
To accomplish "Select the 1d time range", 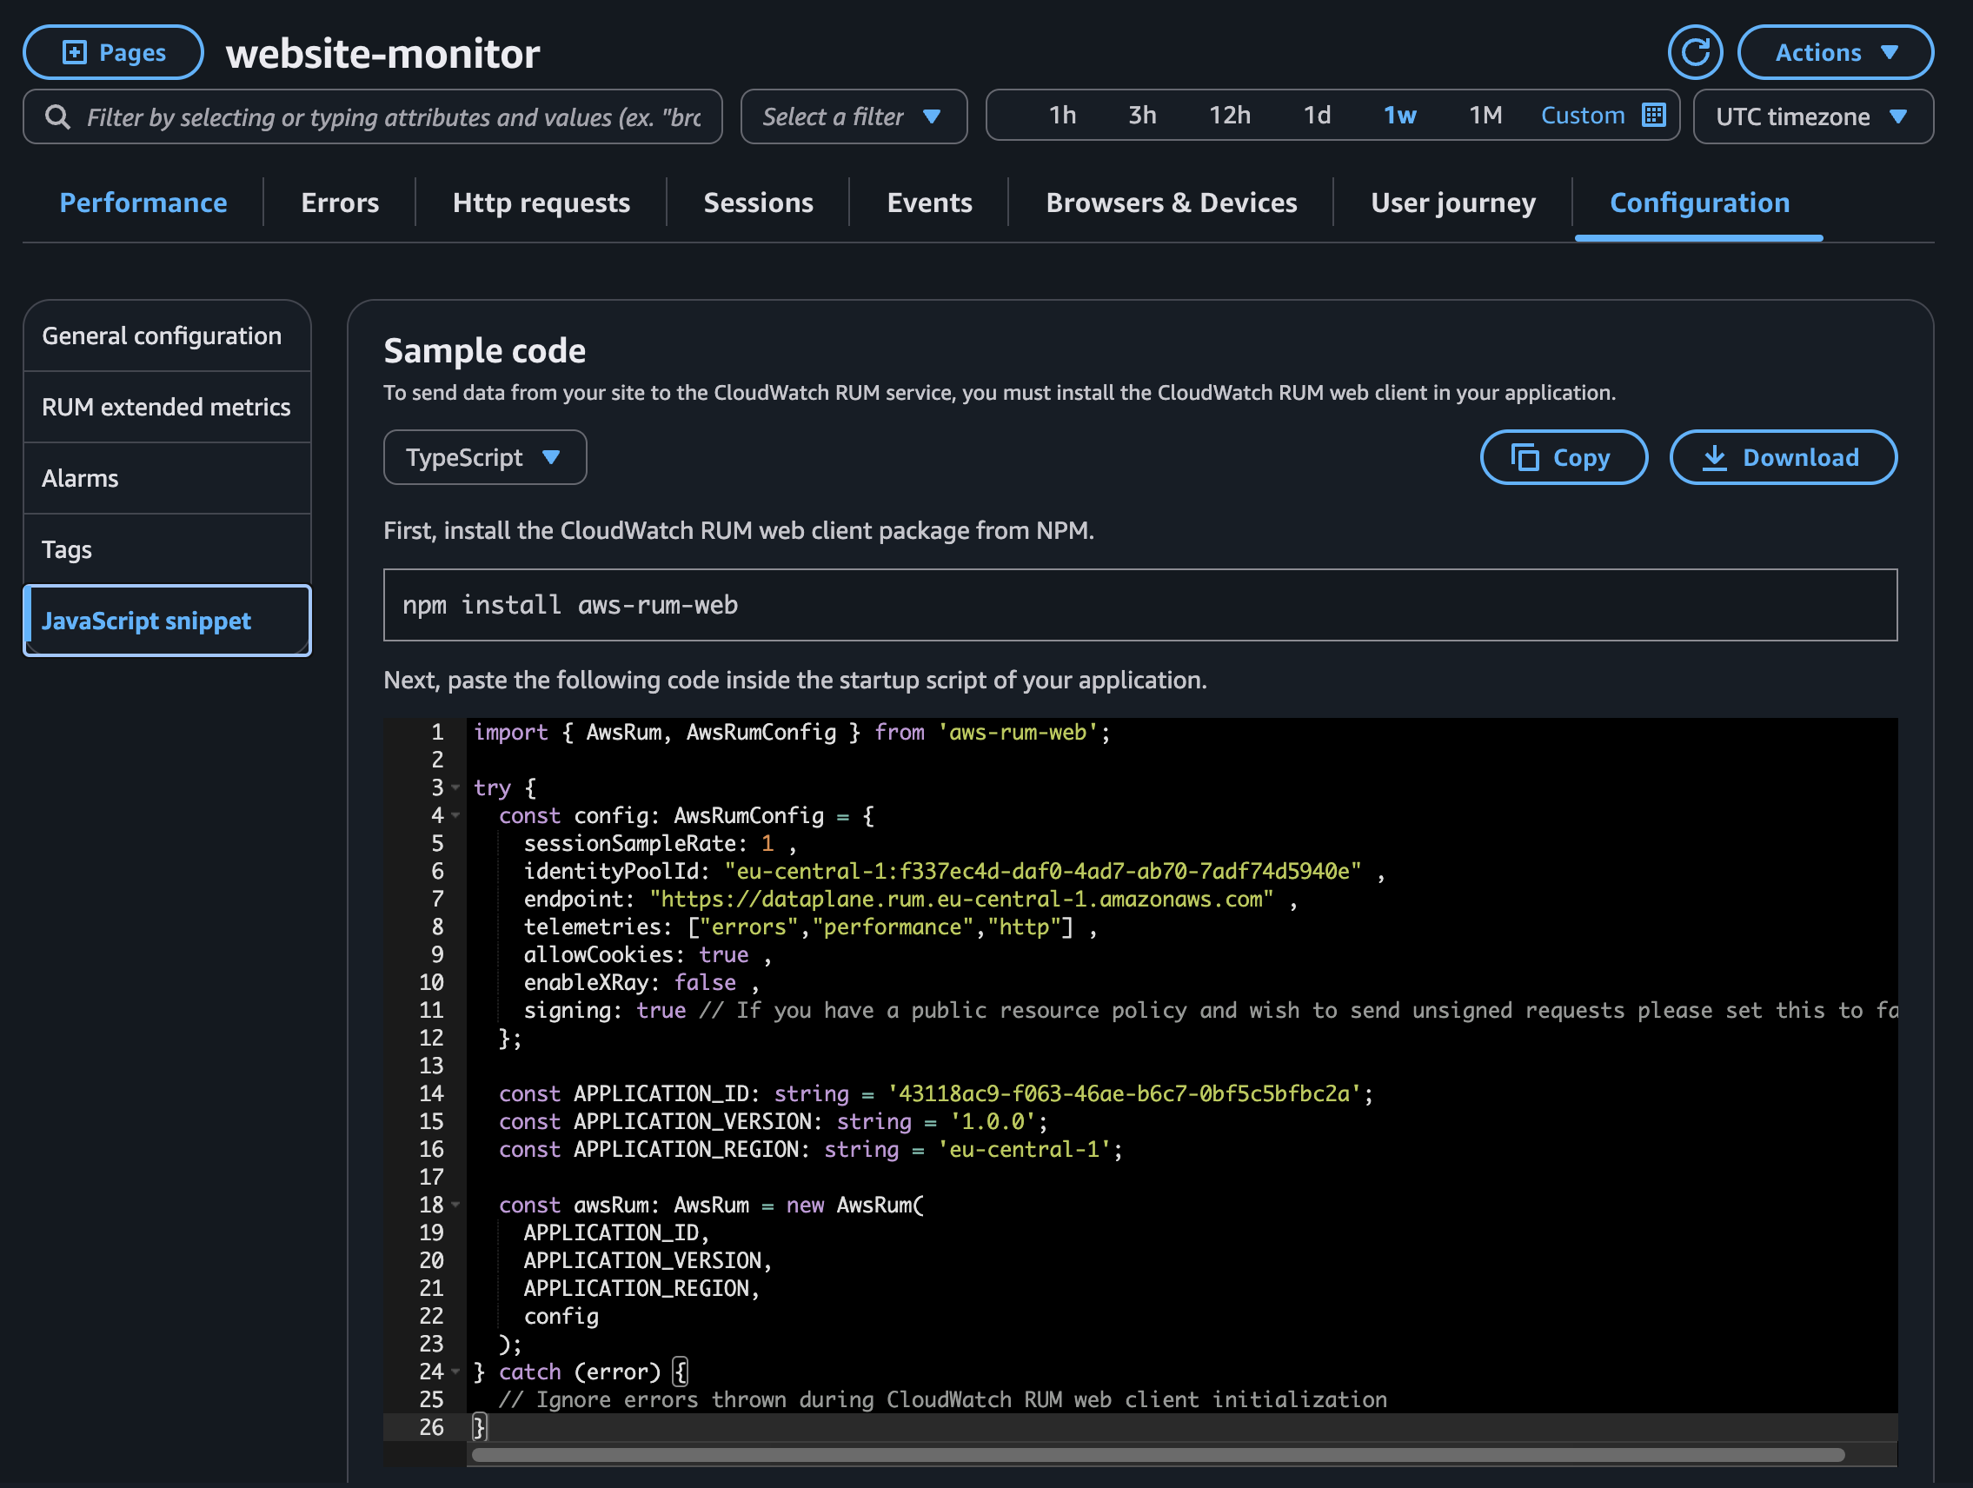I will pos(1316,114).
